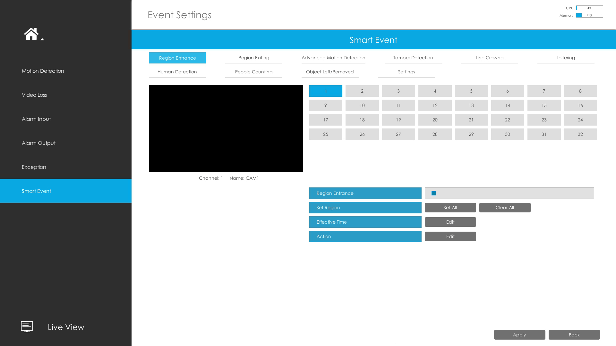Open Alarm Input settings in the sidebar

pos(36,119)
